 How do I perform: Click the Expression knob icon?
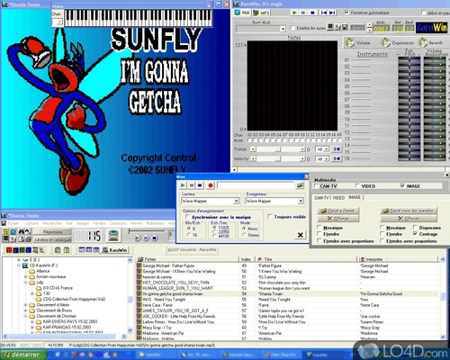pos(385,42)
